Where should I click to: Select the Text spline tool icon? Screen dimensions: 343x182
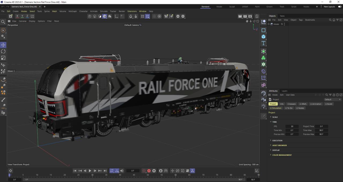pos(263,43)
